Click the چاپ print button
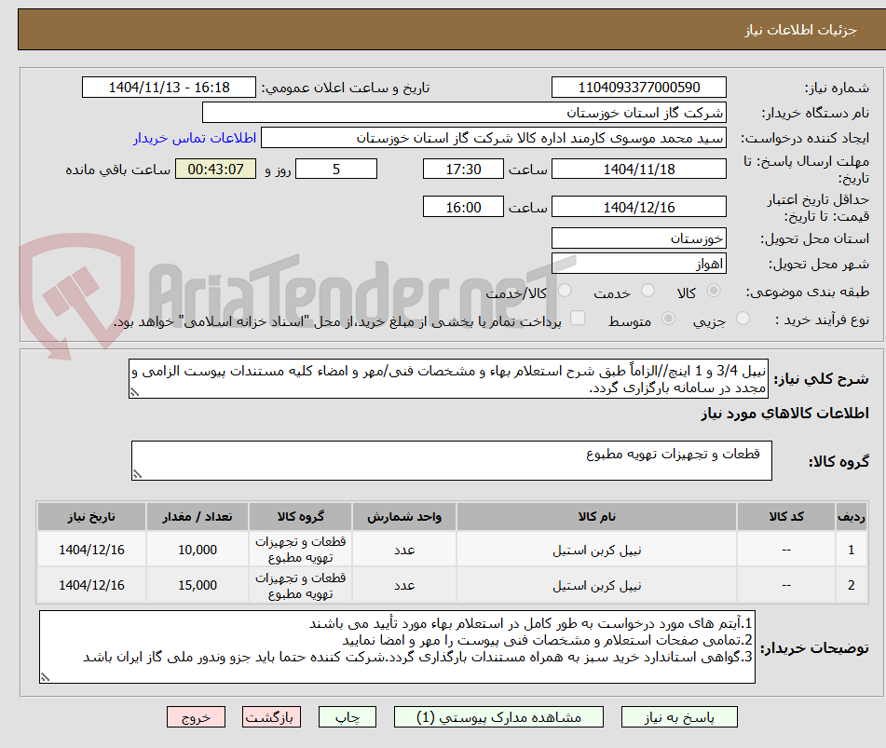This screenshot has height=748, width=886. (x=347, y=717)
